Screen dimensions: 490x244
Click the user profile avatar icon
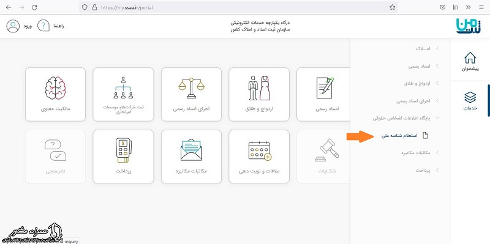click(13, 26)
